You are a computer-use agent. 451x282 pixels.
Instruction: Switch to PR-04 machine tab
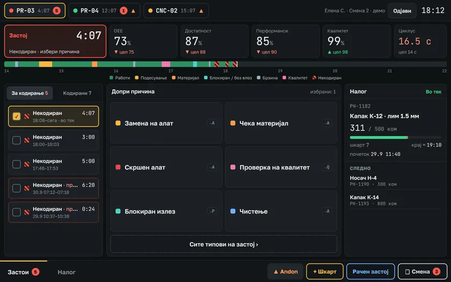coord(104,11)
